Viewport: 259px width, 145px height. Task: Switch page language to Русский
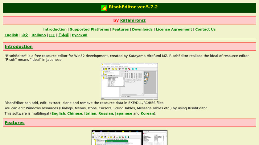(x=80, y=35)
